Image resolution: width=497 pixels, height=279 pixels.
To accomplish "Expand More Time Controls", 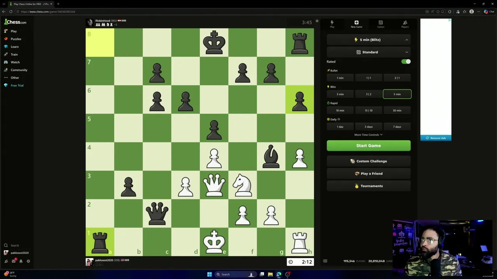I will pos(368,135).
